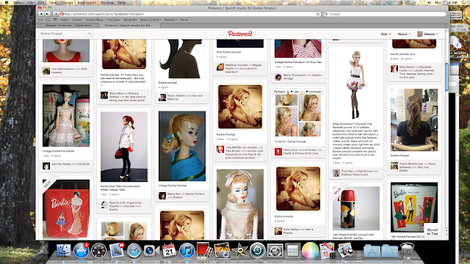Open the Documents folder stack in dock

[389, 251]
